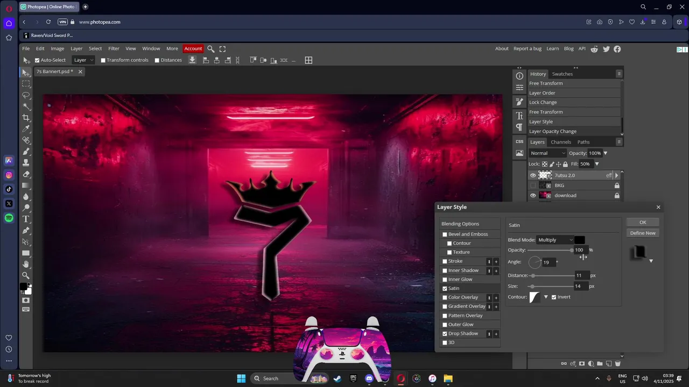Click the delete layer trash icon
The height and width of the screenshot is (387, 689).
coord(617,364)
